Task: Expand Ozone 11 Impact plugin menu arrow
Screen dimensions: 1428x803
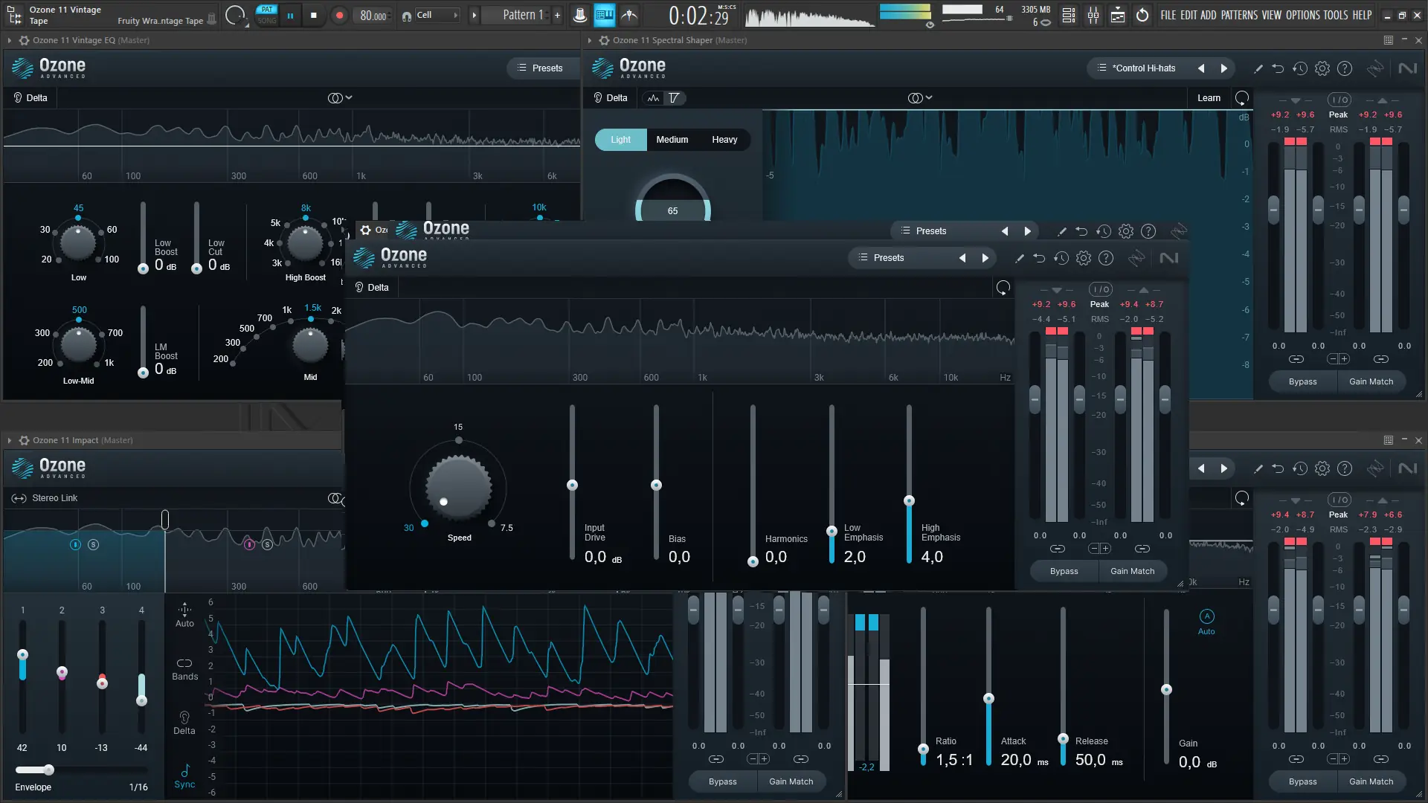Action: coord(9,440)
